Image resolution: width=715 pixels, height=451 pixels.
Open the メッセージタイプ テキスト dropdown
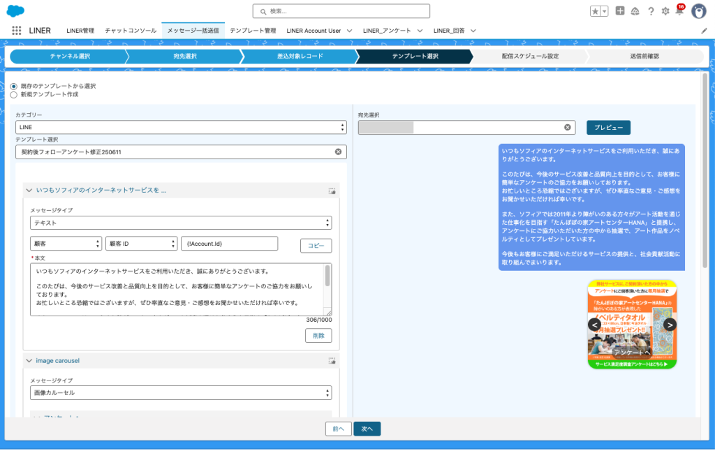181,223
